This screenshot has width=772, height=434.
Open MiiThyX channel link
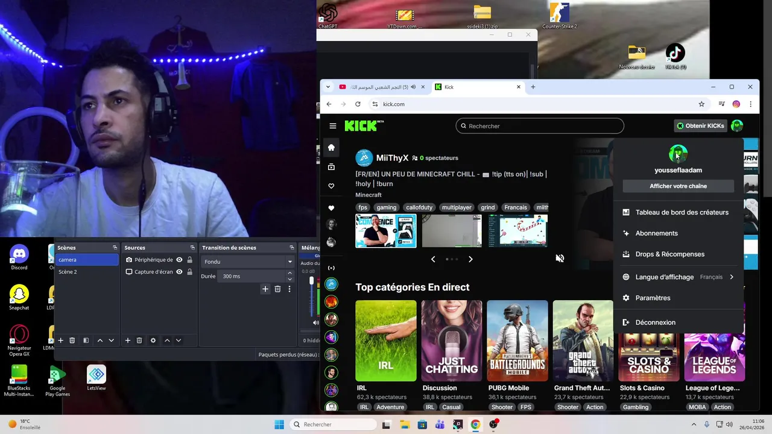pos(392,158)
